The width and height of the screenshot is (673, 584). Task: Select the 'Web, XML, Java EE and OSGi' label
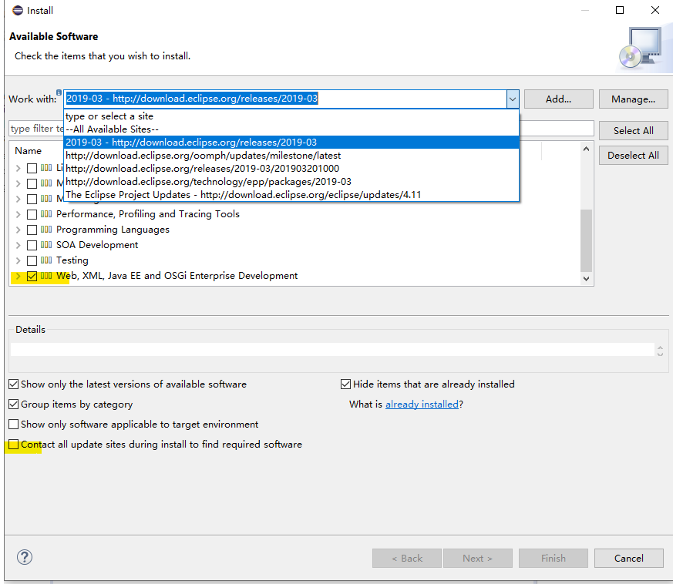coord(177,276)
